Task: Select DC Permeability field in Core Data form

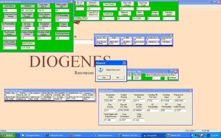Action: (x=62, y=20)
